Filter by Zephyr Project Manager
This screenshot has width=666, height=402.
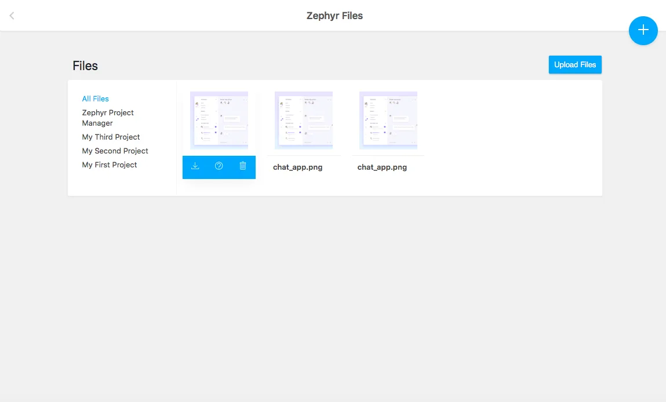click(x=108, y=118)
